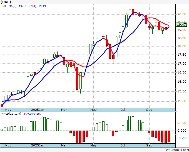Click Sep on the MACD time axis
Image resolution: width=189 pixels, height=152 pixels.
coord(149,145)
